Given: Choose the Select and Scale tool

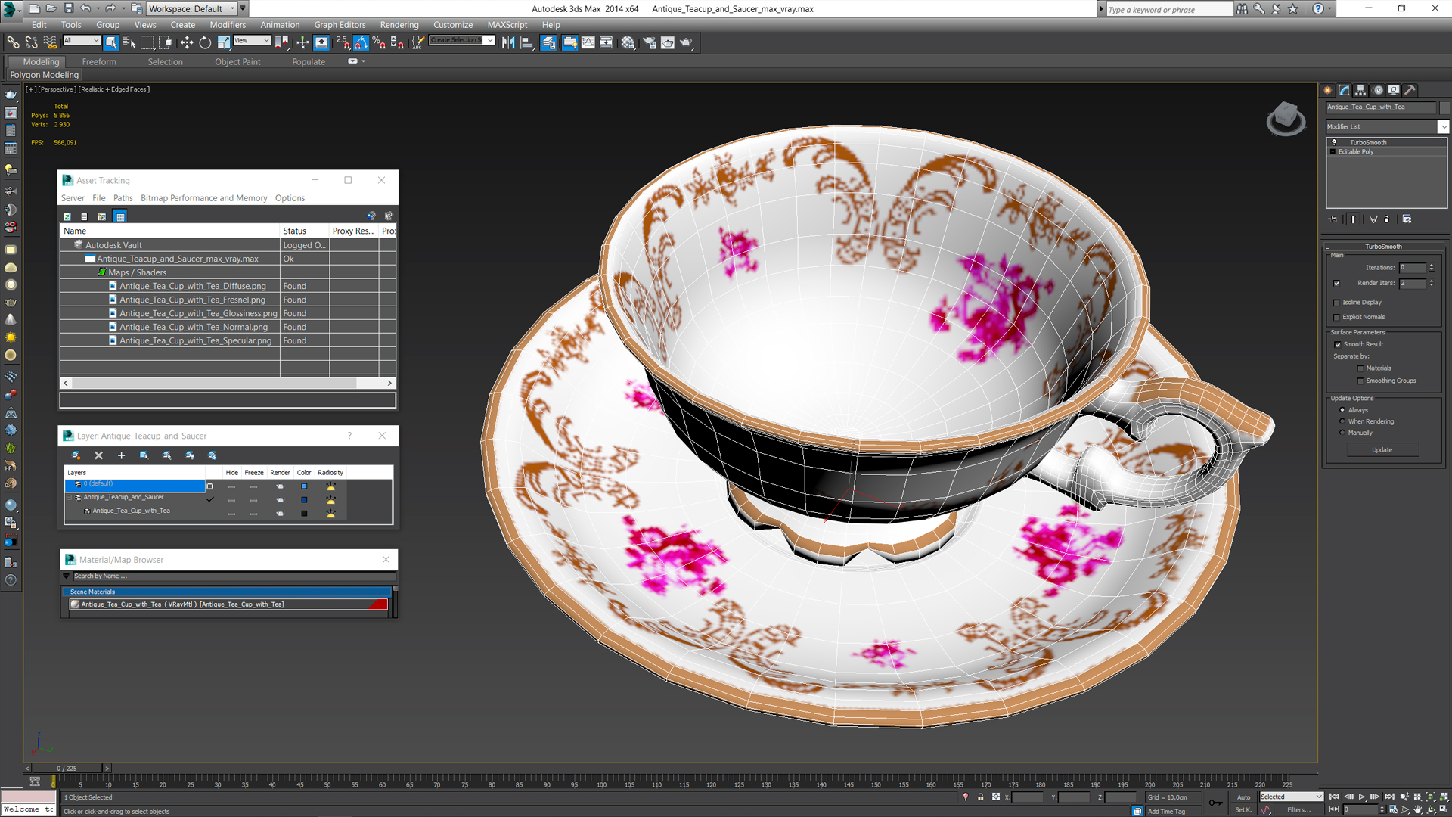Looking at the screenshot, I should point(224,42).
